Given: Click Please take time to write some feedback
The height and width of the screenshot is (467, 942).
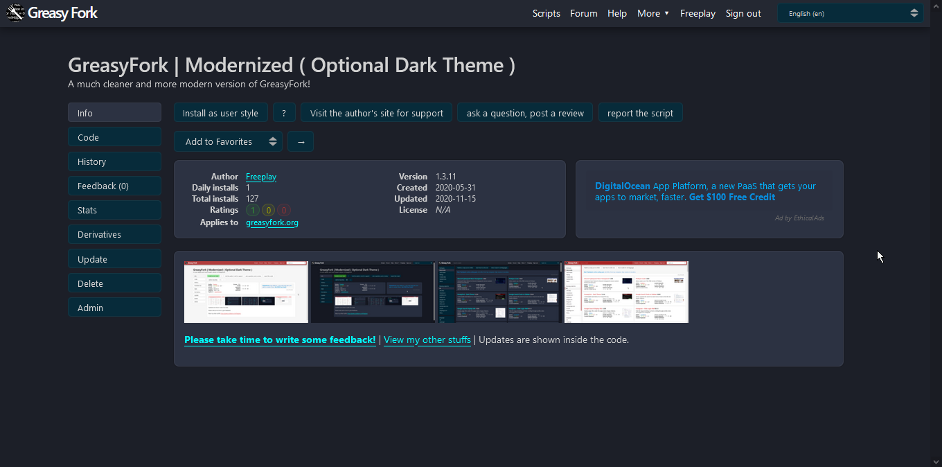Looking at the screenshot, I should [x=280, y=340].
